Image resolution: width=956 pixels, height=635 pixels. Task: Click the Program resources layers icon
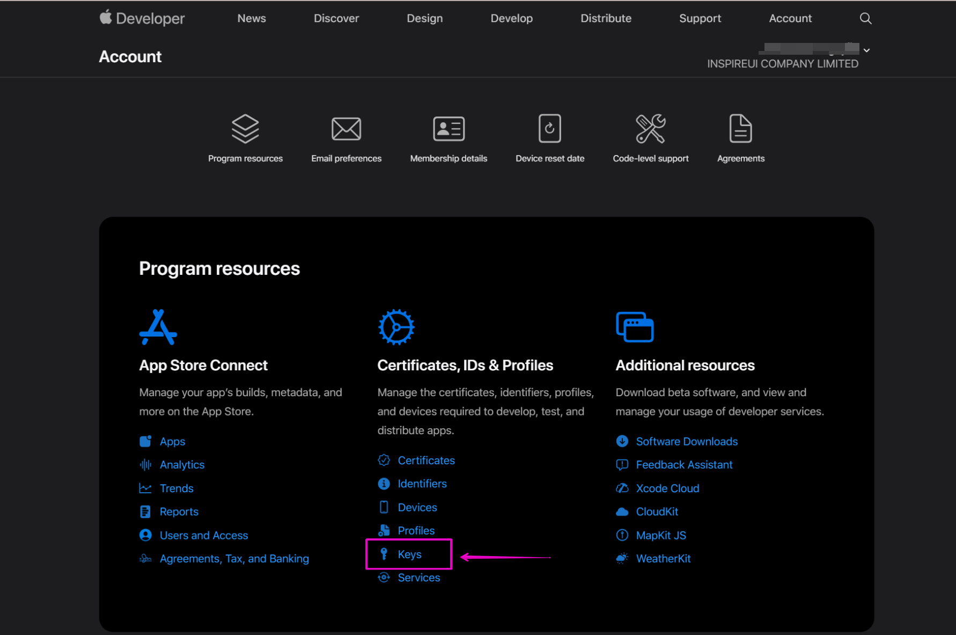pyautogui.click(x=245, y=129)
